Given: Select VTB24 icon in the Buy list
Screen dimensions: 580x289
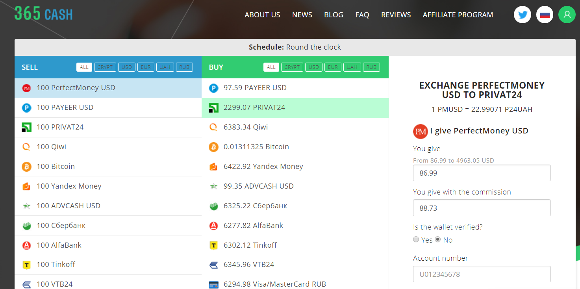Looking at the screenshot, I should click(x=213, y=265).
